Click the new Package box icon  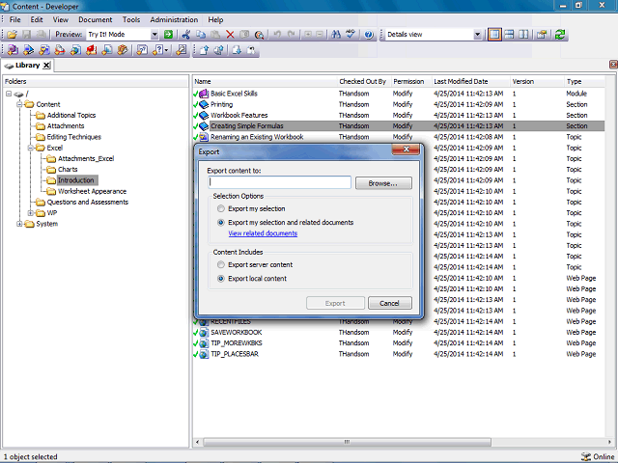[x=123, y=50]
